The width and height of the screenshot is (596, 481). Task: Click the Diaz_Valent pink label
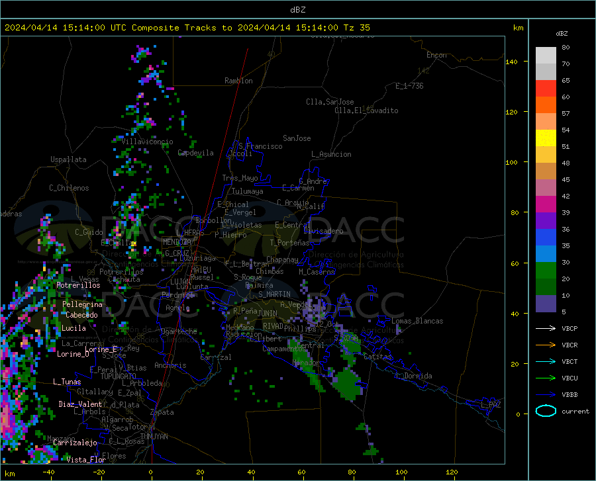pos(80,404)
